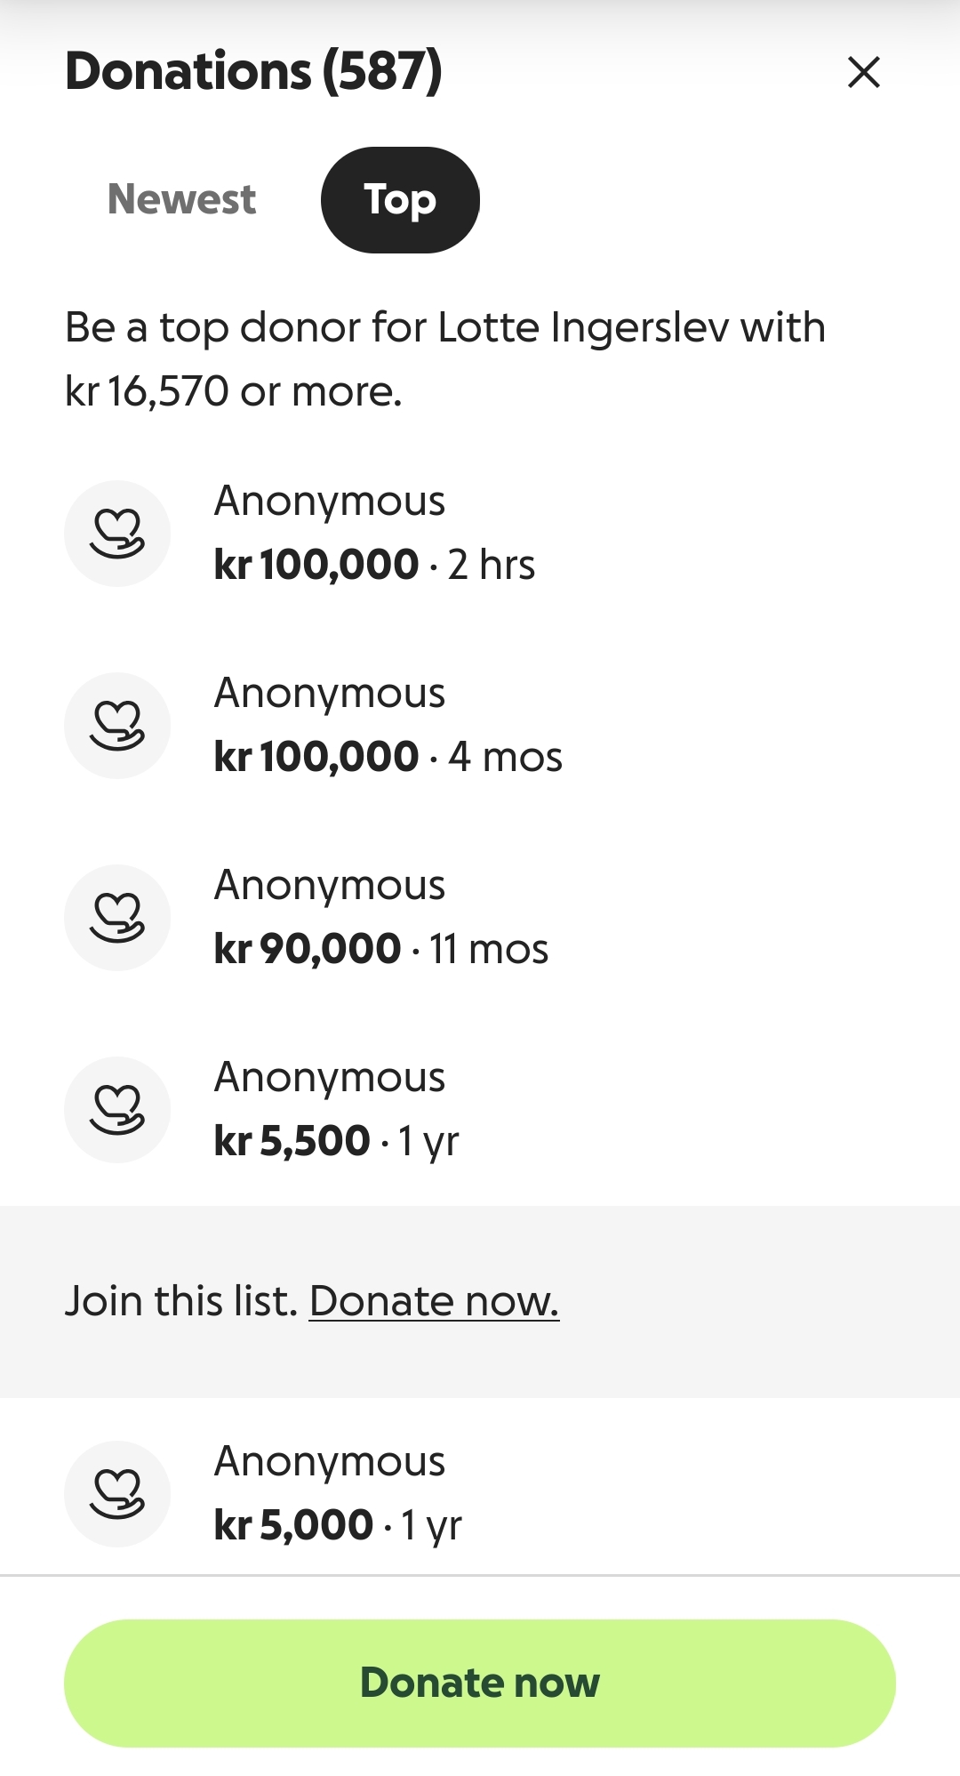
Task: Click the kr 5,000 · 1 yr amount
Action: point(338,1525)
